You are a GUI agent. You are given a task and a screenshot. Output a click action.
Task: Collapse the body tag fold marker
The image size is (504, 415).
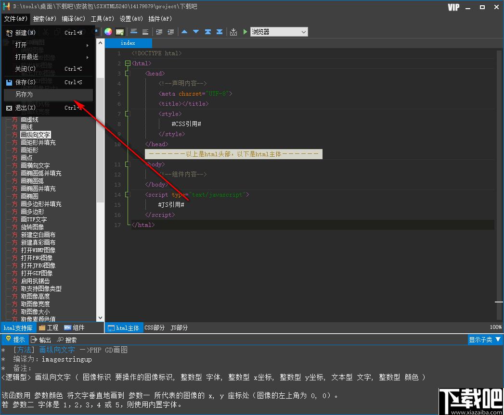pyautogui.click(x=128, y=164)
